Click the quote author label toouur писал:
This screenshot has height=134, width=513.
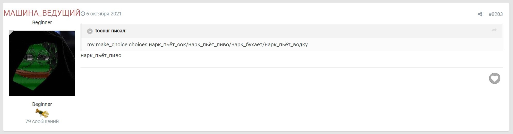(x=111, y=31)
